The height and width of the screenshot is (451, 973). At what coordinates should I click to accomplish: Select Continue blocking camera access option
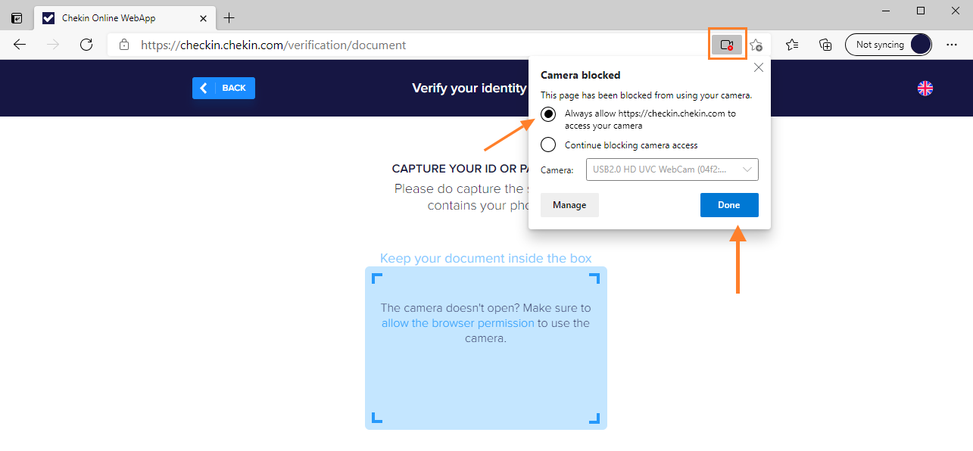point(550,145)
